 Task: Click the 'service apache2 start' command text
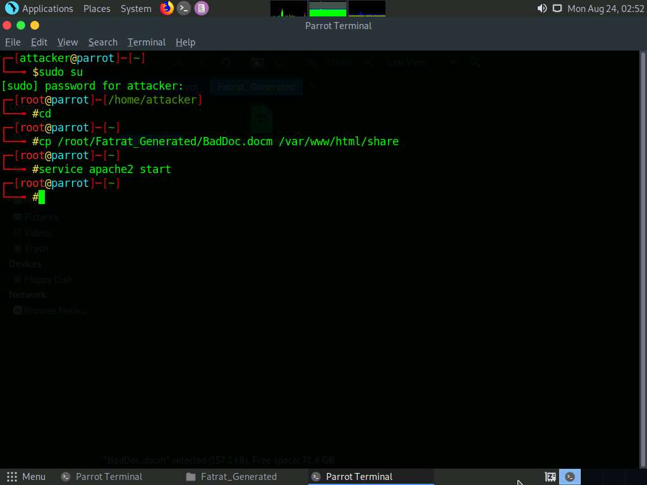click(x=105, y=169)
